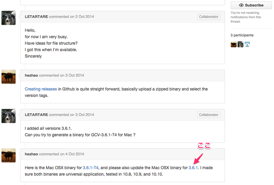Click LETARTARE's avatar beside 2 Oct comment

tap(9, 18)
